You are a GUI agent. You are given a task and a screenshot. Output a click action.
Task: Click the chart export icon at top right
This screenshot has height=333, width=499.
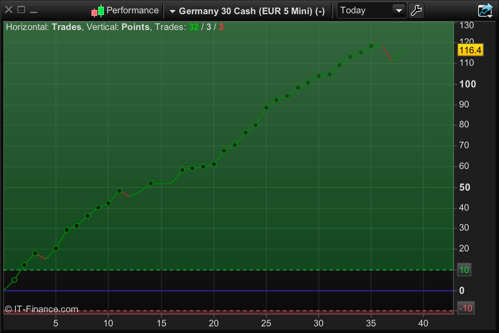click(x=485, y=10)
